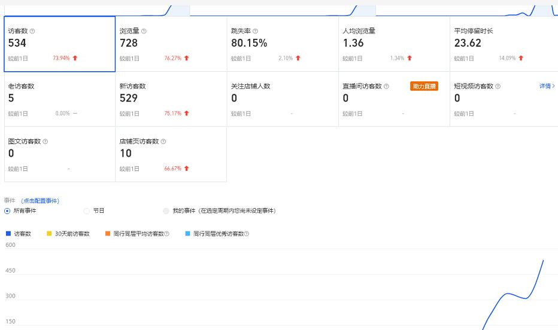Click help icon beside 图文访客数
This screenshot has width=558, height=330.
coord(46,142)
